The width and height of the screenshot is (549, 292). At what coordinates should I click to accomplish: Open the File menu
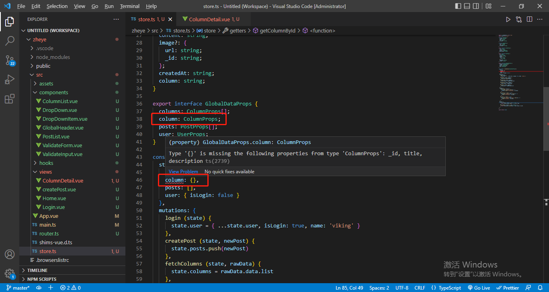21,6
